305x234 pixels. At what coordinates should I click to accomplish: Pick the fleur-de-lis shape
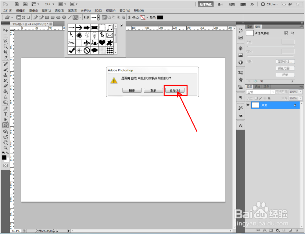click(87, 43)
